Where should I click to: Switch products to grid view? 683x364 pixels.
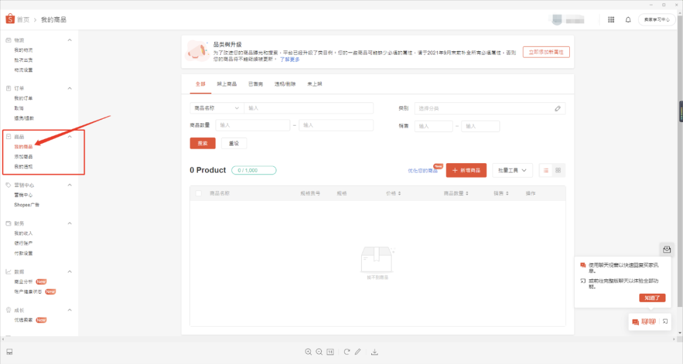tap(558, 170)
